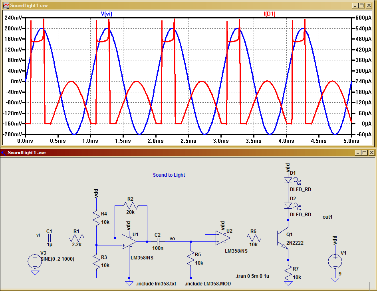Select the R3 resistor symbol
Screen dimensions: 377x291
point(96,261)
